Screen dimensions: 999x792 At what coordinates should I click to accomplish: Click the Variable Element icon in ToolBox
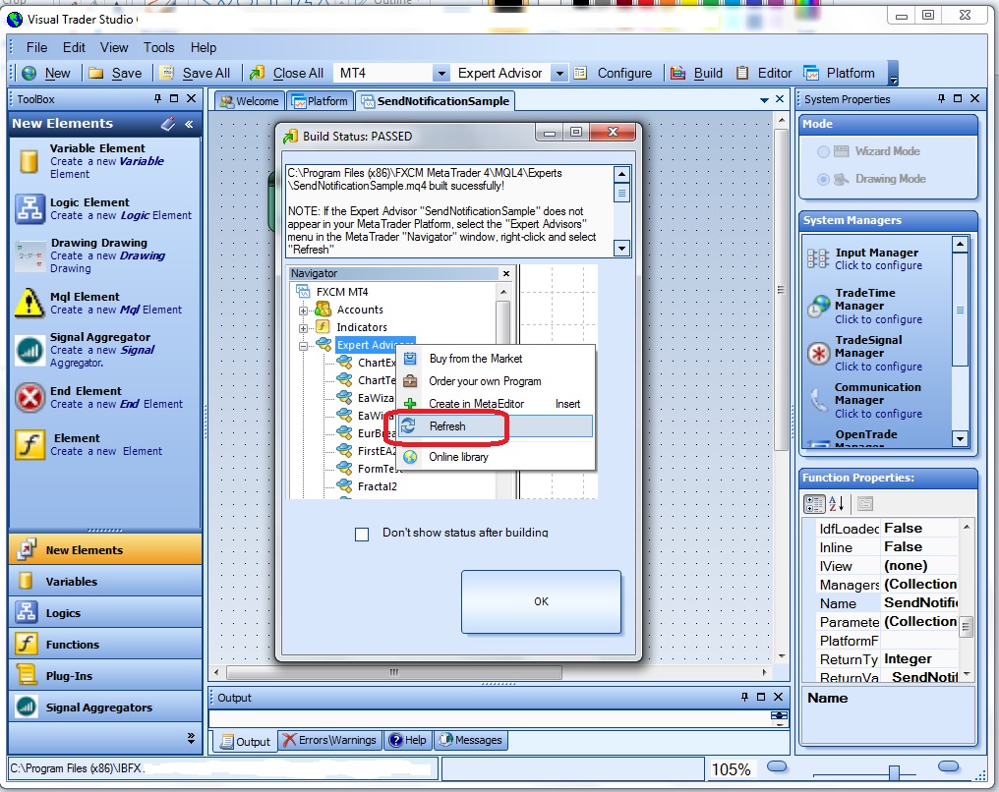point(29,162)
